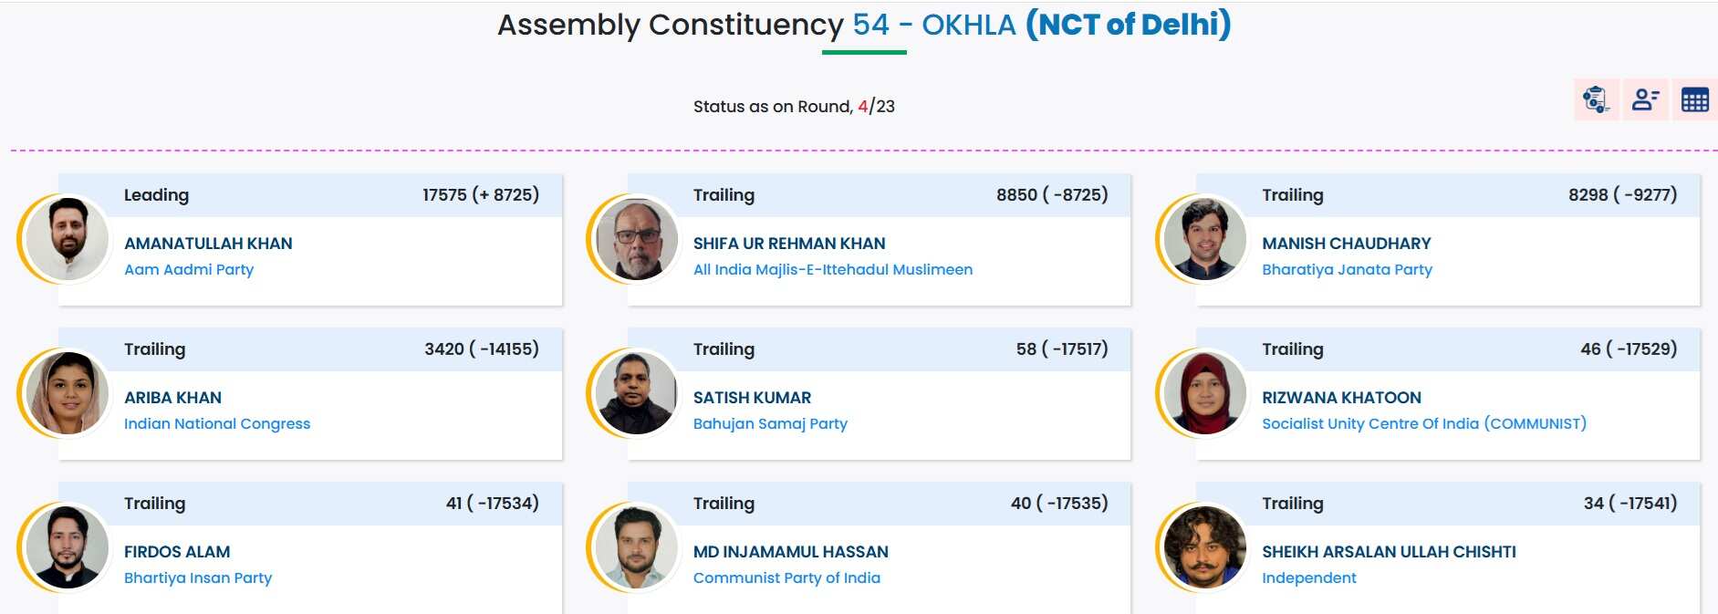1718x614 pixels.
Task: Select the Bharatiya Janata Party text
Action: coord(1347,270)
